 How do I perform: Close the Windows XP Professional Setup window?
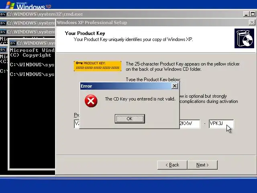point(252,23)
